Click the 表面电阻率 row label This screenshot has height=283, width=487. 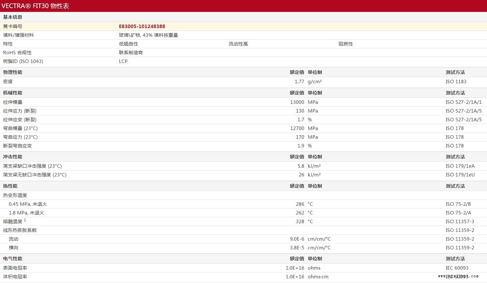pyautogui.click(x=15, y=268)
